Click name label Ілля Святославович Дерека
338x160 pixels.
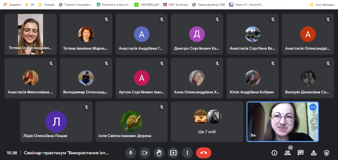click(125, 136)
